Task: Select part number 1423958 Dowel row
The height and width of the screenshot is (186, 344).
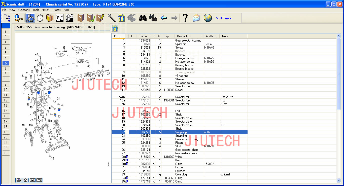Action: click(180, 90)
